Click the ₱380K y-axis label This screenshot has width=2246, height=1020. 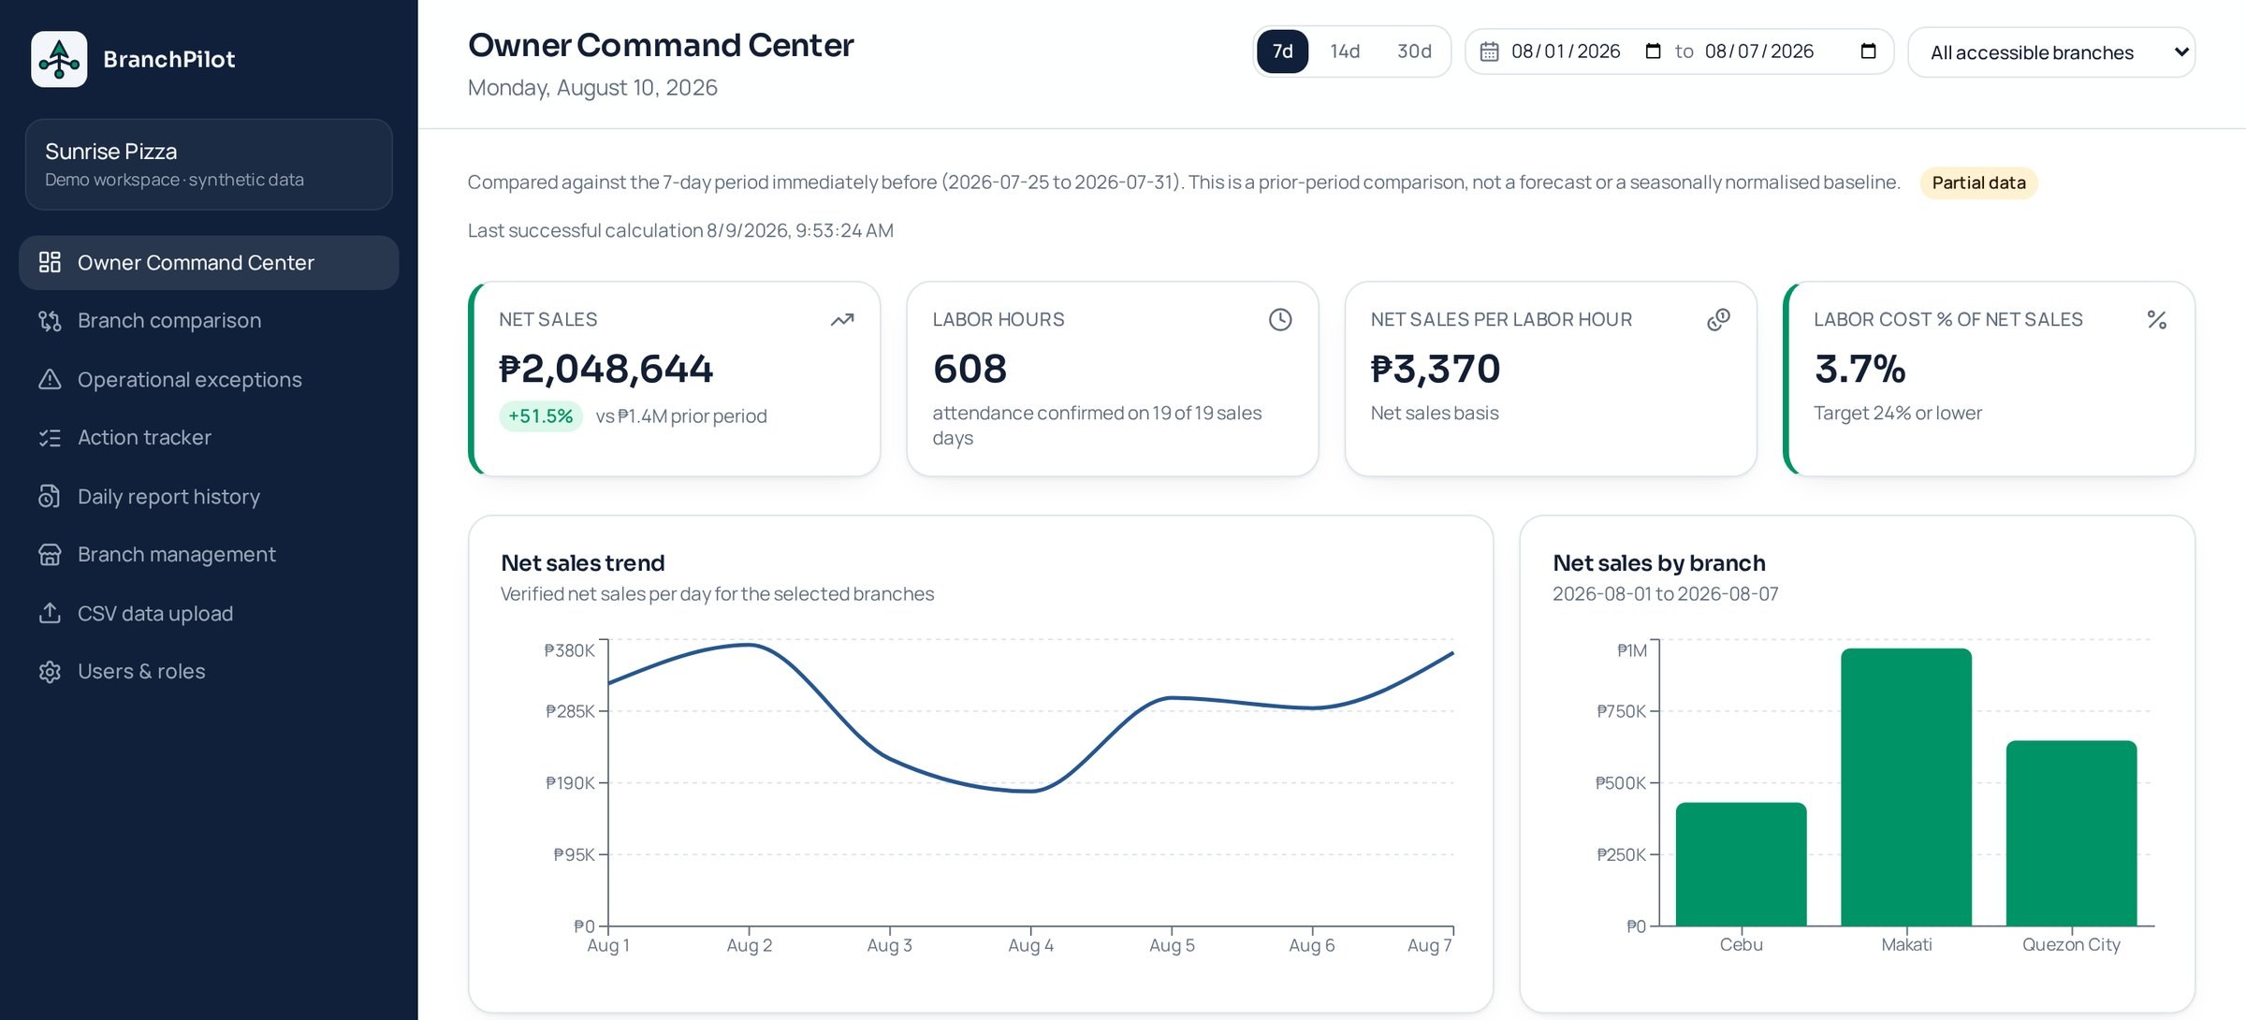pos(569,650)
